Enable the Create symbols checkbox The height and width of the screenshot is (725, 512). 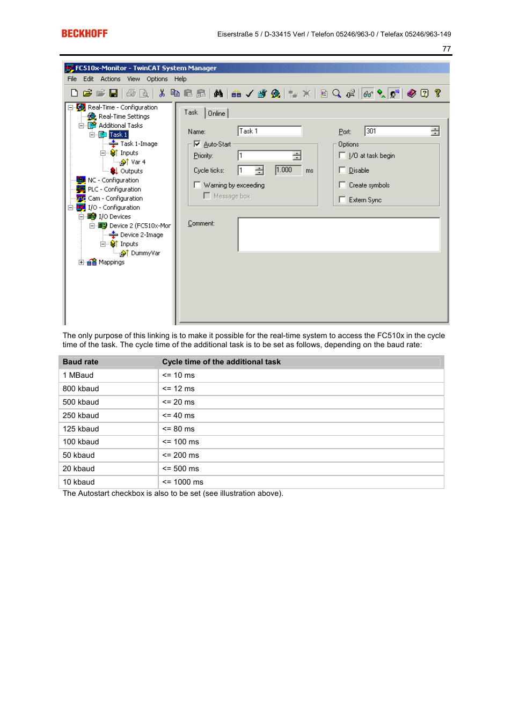(x=342, y=185)
